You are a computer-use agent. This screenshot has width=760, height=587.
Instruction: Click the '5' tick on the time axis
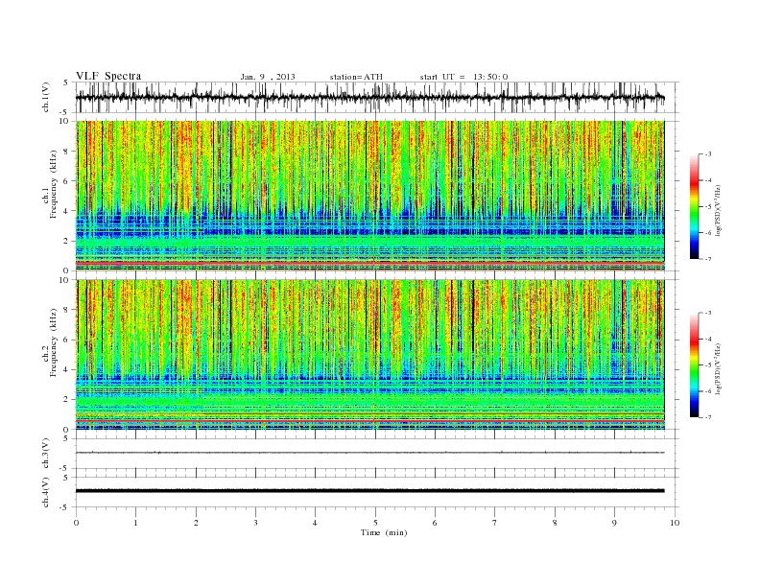[375, 523]
